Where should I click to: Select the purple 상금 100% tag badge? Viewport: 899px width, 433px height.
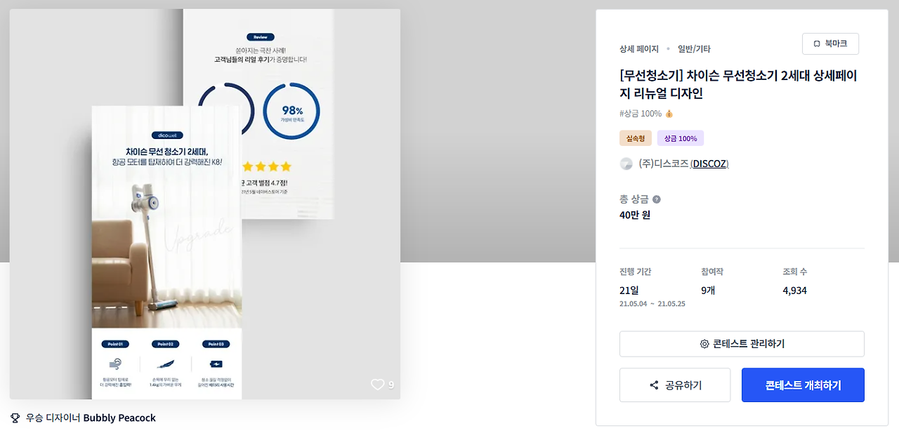(x=681, y=138)
